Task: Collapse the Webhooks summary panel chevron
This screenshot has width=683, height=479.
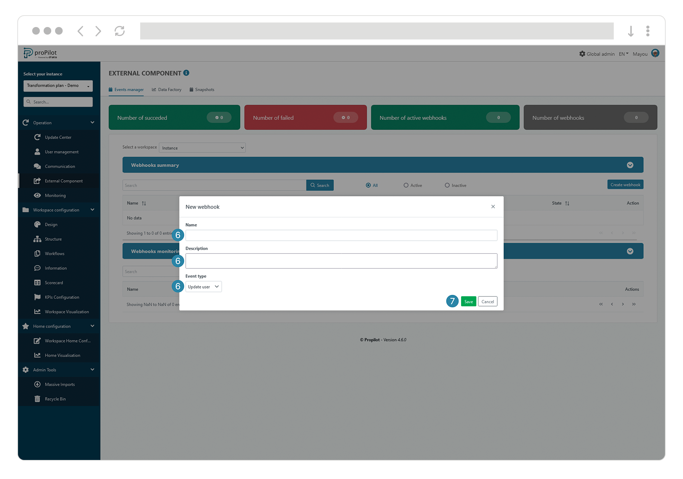Action: point(630,165)
